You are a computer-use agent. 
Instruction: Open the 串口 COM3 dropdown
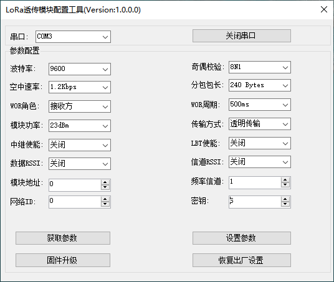click(73, 37)
